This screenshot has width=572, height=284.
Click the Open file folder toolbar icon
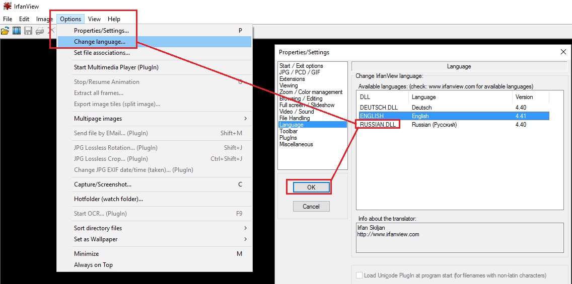5,31
